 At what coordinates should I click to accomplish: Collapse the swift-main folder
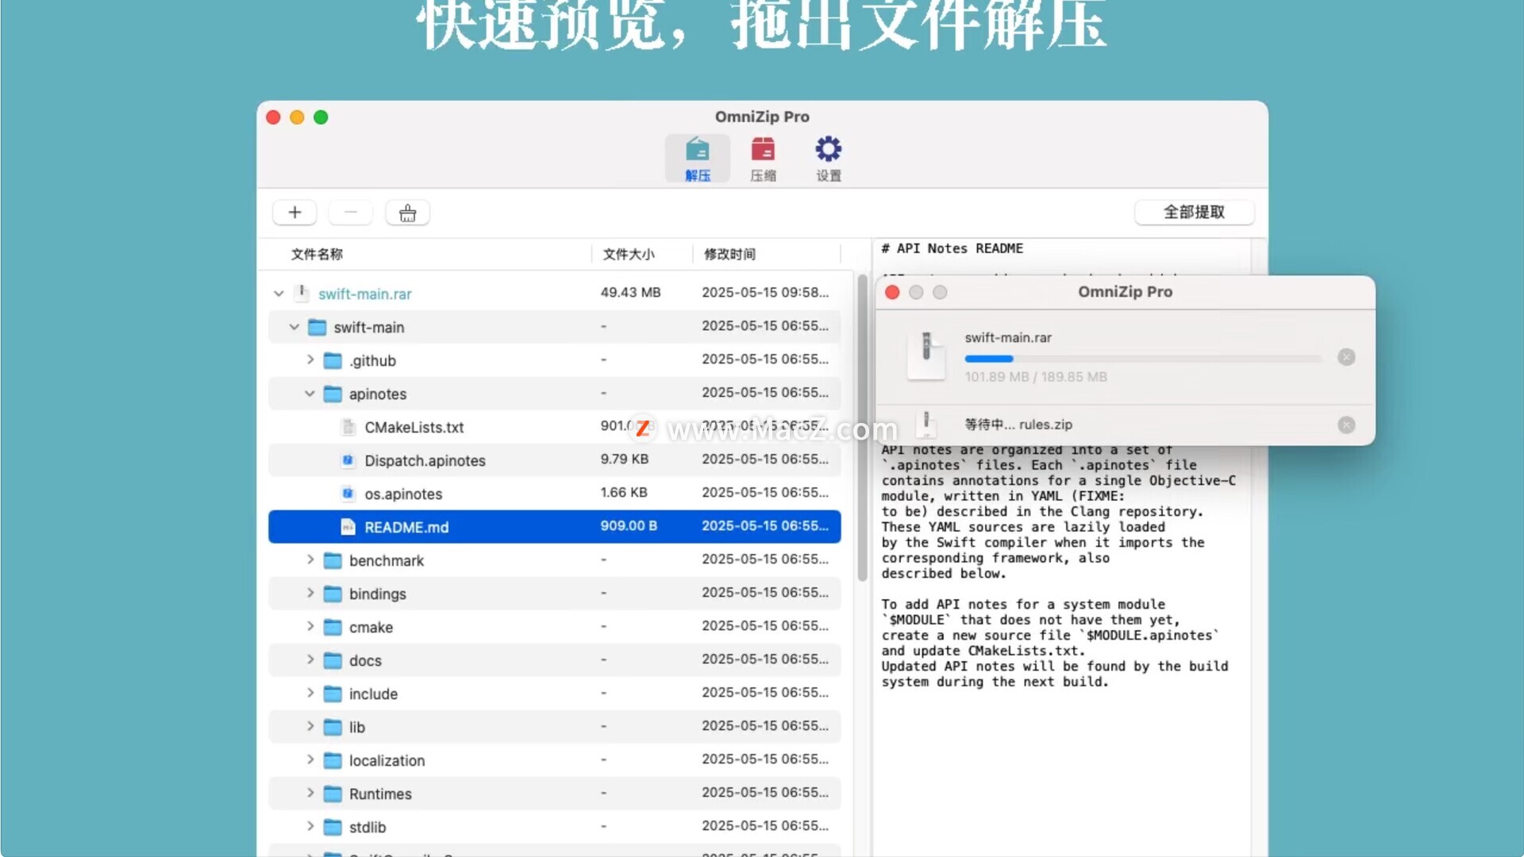tap(294, 327)
